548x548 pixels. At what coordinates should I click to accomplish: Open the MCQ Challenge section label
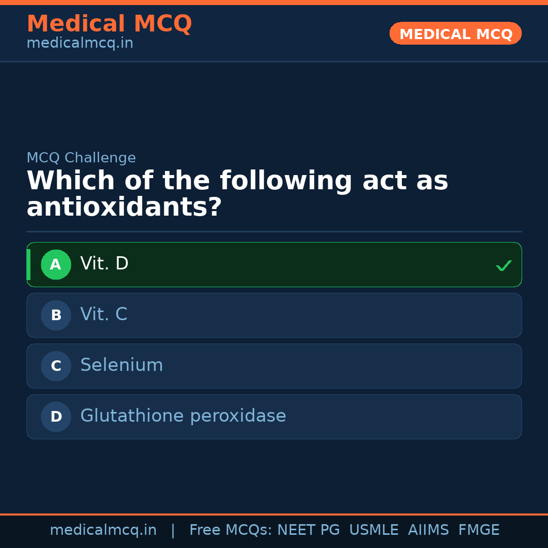click(81, 158)
